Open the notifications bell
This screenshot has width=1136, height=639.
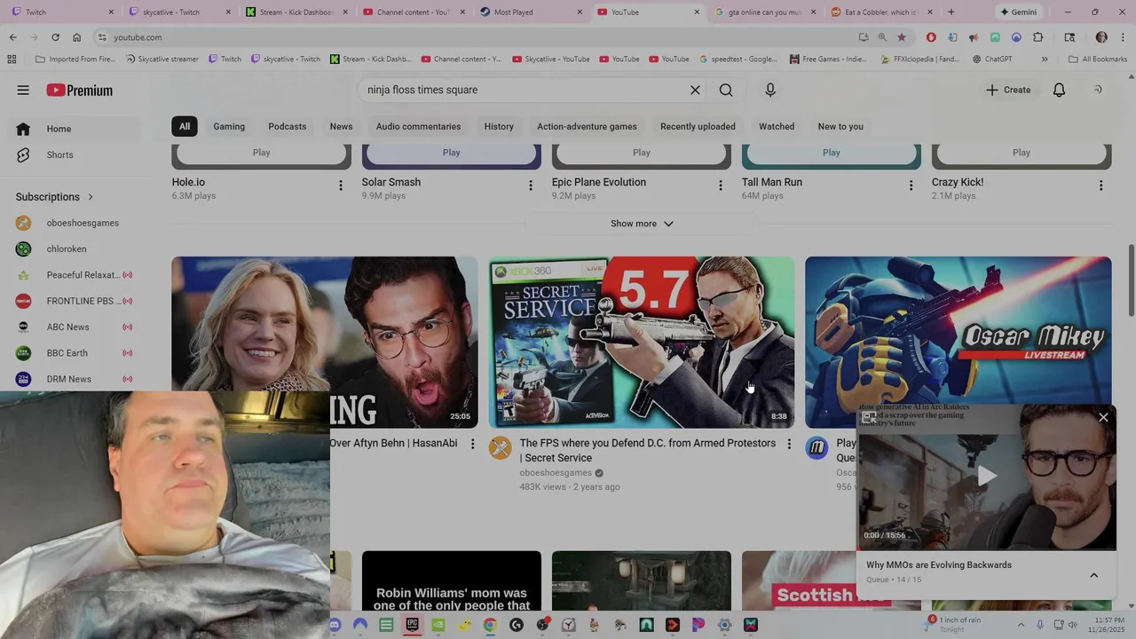point(1059,90)
